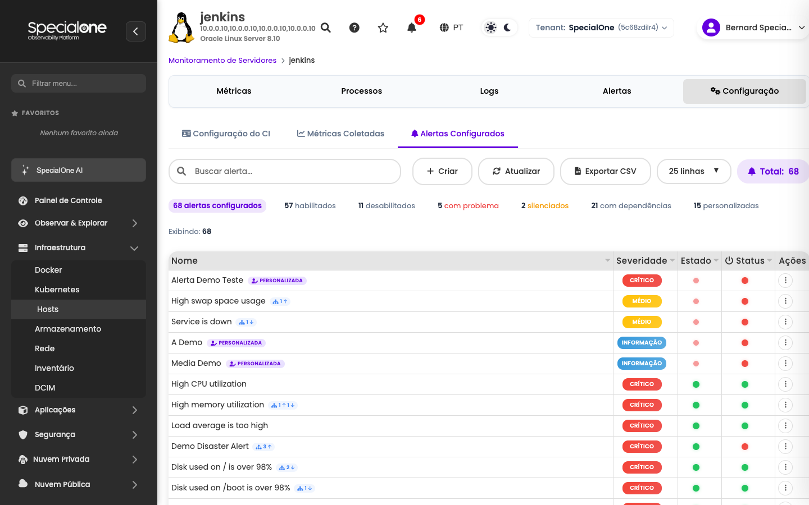
Task: Expand the Aplicações menu
Action: [79, 410]
